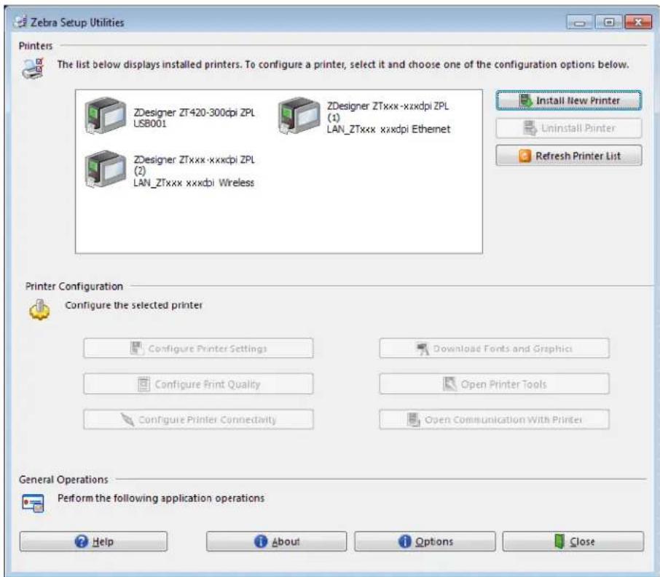This screenshot has width=660, height=577.
Task: Click Open Communication With Printer
Action: tap(494, 419)
